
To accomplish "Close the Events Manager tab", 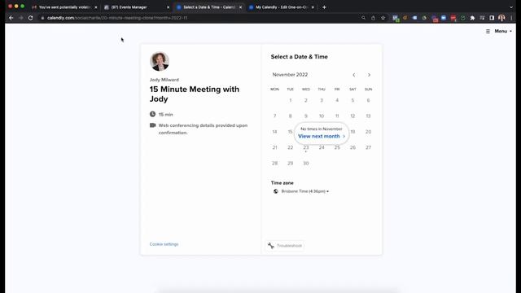I will click(168, 7).
